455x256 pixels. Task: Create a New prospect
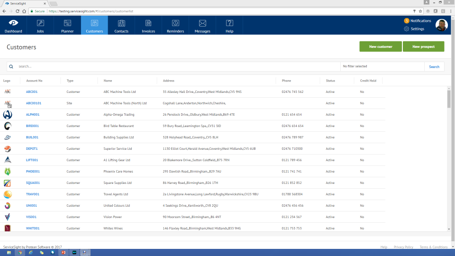point(423,46)
